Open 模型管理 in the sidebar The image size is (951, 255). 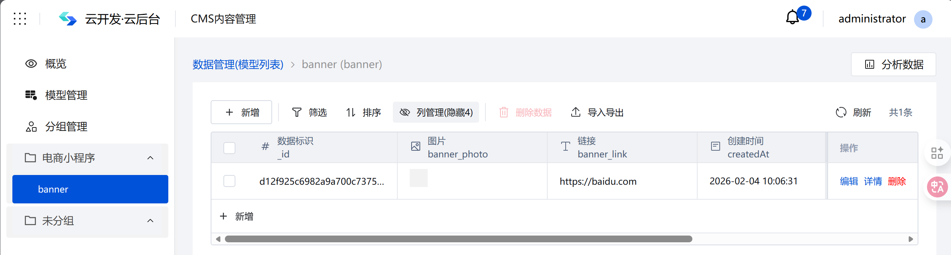66,95
